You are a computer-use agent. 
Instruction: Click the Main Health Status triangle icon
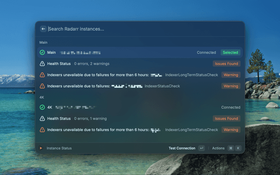tap(42, 63)
